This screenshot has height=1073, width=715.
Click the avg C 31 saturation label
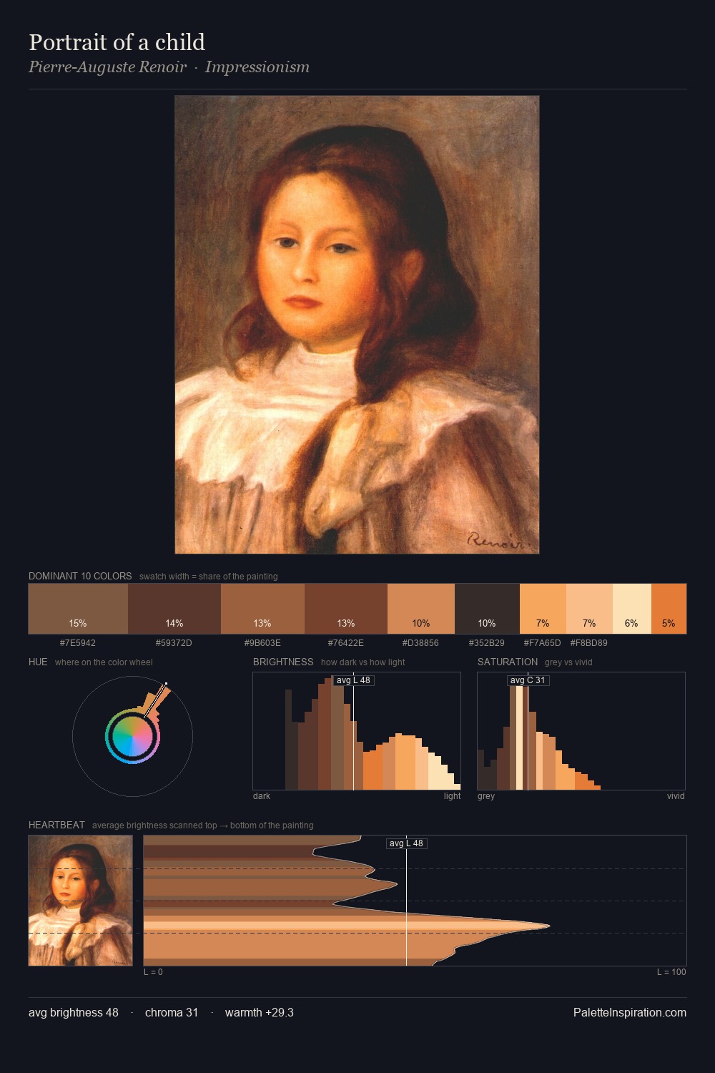click(528, 680)
